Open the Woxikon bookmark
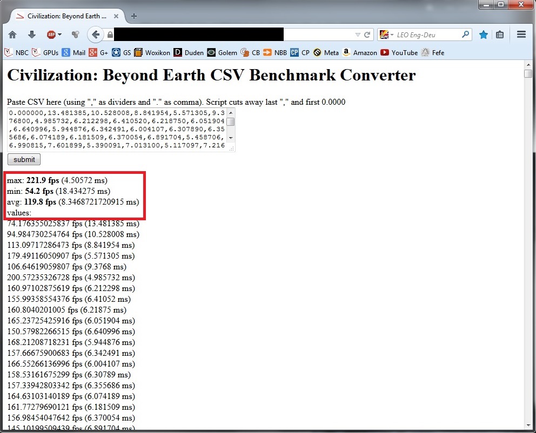 coord(152,52)
